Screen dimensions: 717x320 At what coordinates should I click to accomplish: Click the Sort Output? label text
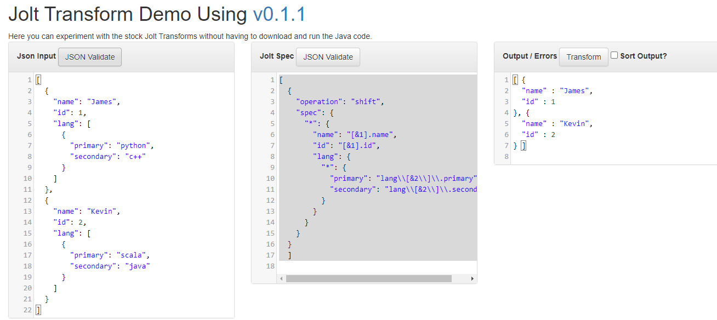[644, 56]
